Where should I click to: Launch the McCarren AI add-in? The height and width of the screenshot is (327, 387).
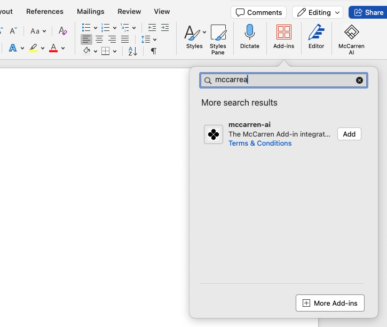(351, 39)
